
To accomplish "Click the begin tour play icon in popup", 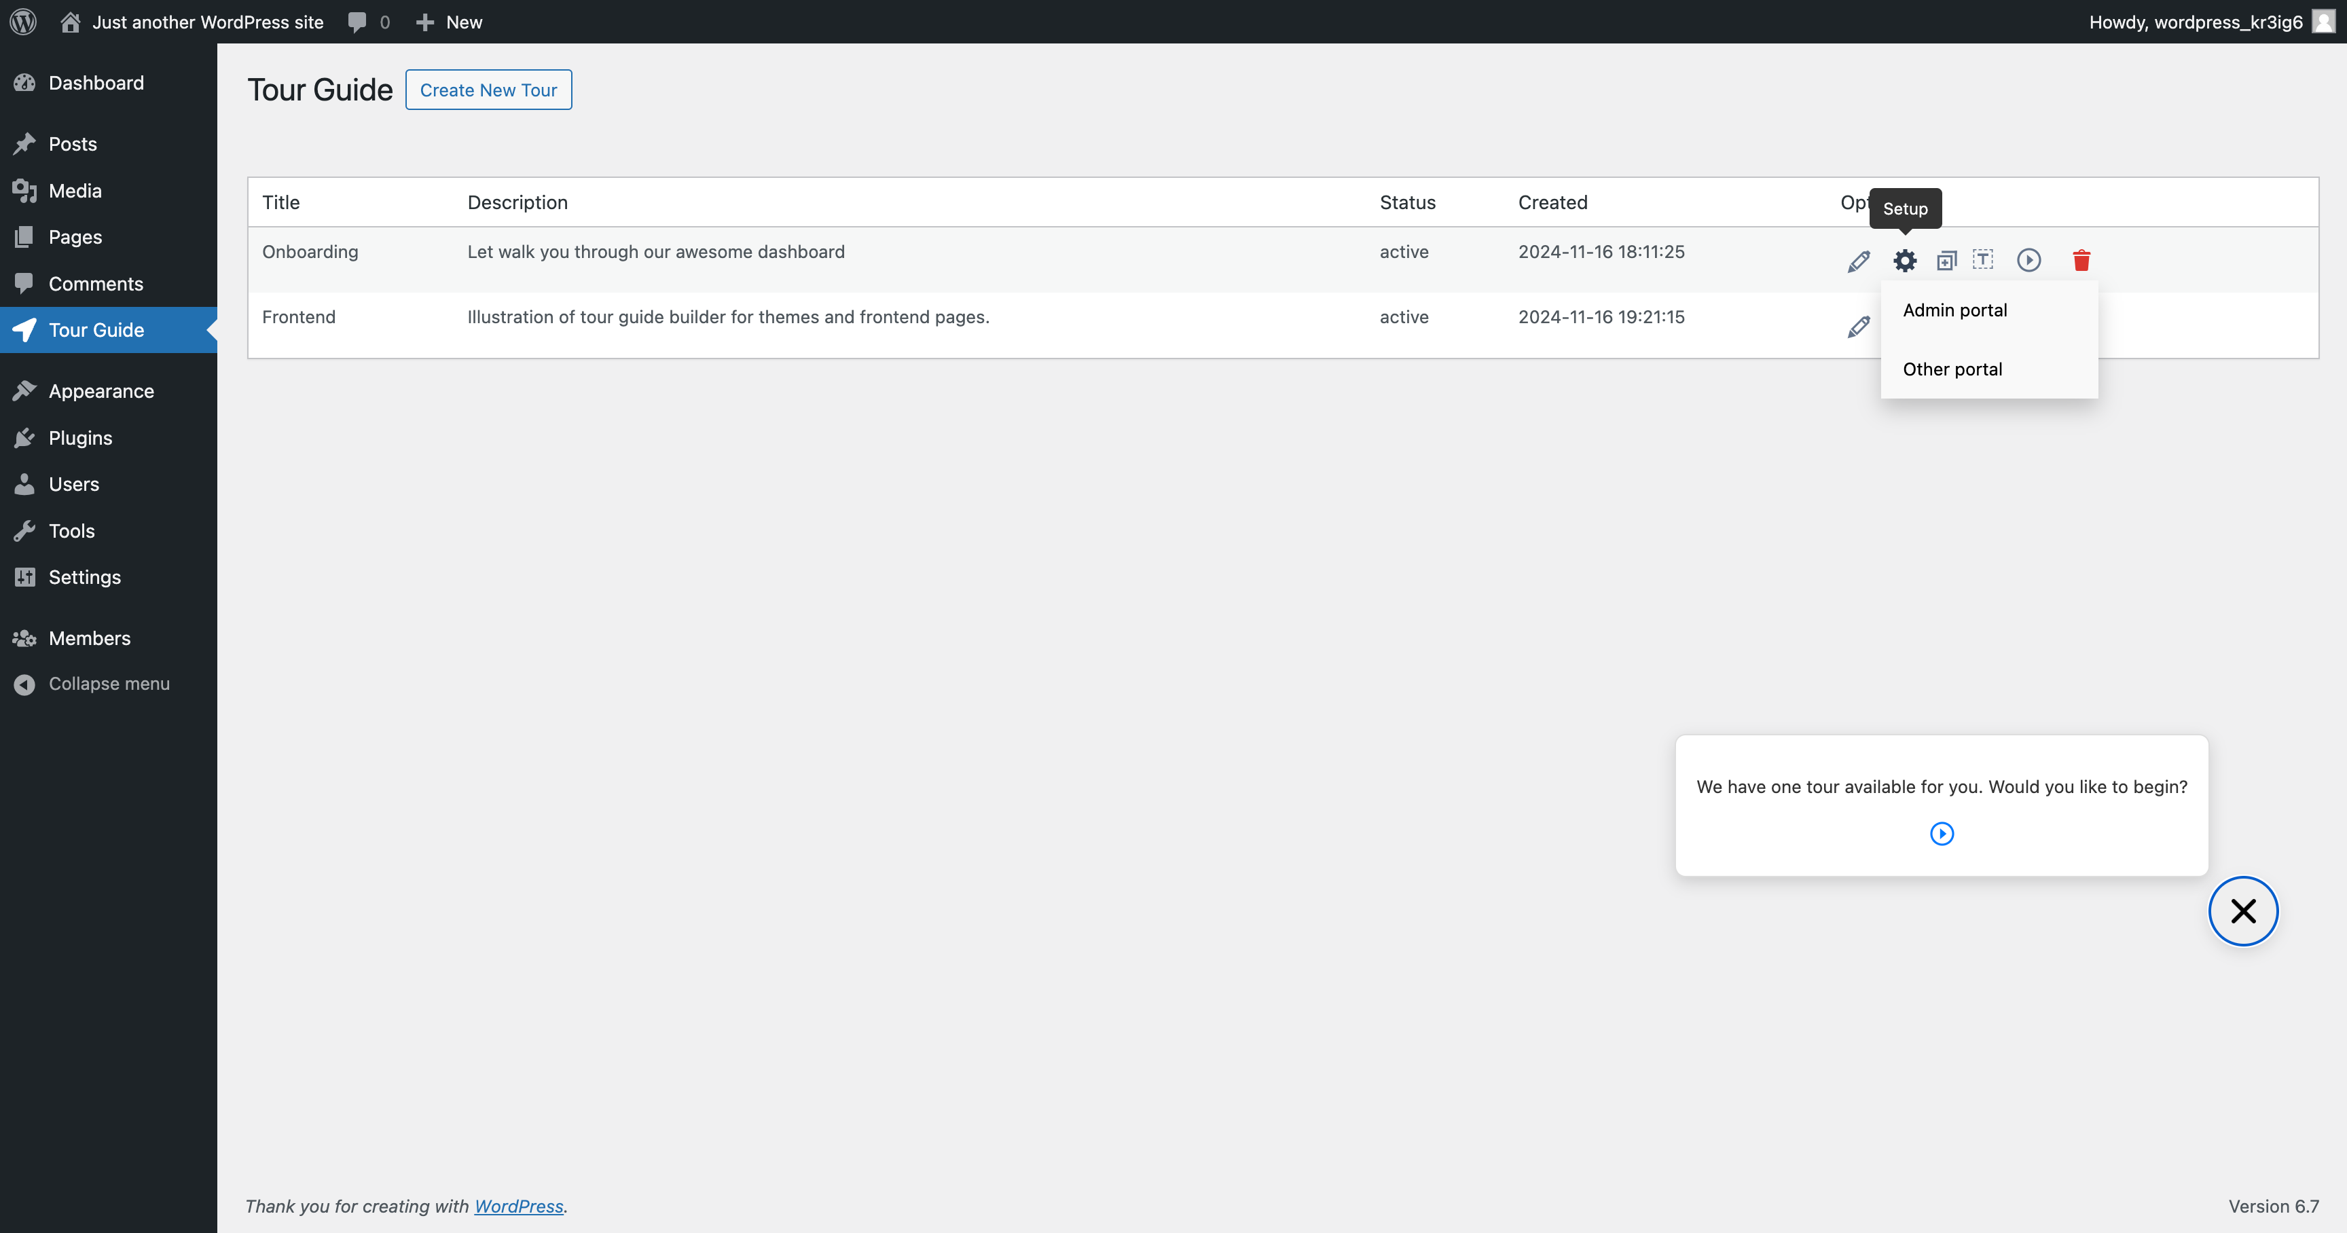I will 1942,833.
